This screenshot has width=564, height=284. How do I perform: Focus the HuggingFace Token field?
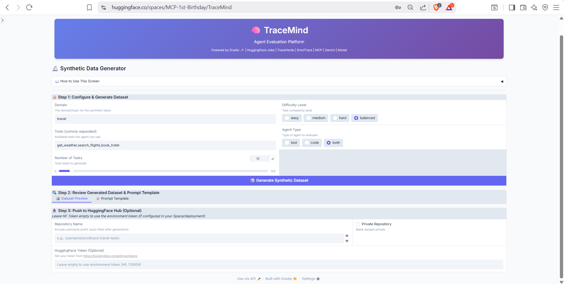pyautogui.click(x=279, y=265)
